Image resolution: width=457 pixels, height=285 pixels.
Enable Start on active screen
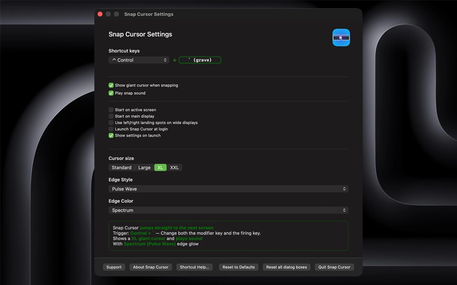click(111, 109)
